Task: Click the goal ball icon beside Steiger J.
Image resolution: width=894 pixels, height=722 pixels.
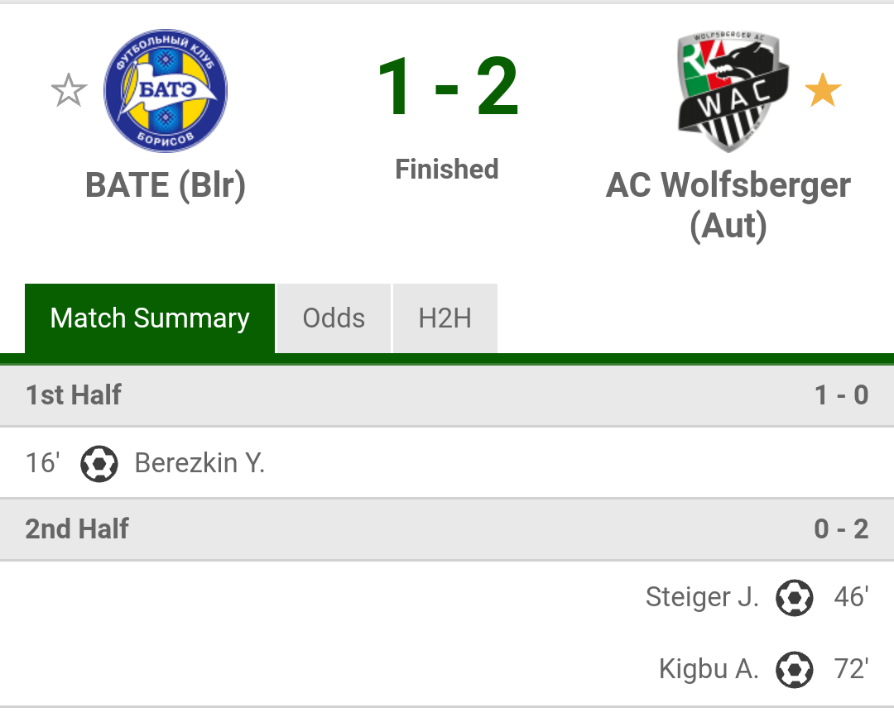Action: click(794, 598)
